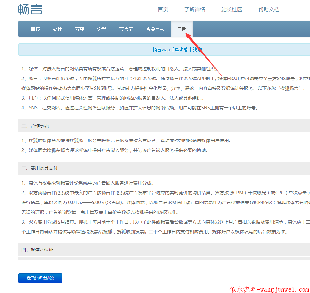This screenshot has height=293, width=310.
Task: Click the 三、费用及其支付 section heading
Action: (x=39, y=168)
